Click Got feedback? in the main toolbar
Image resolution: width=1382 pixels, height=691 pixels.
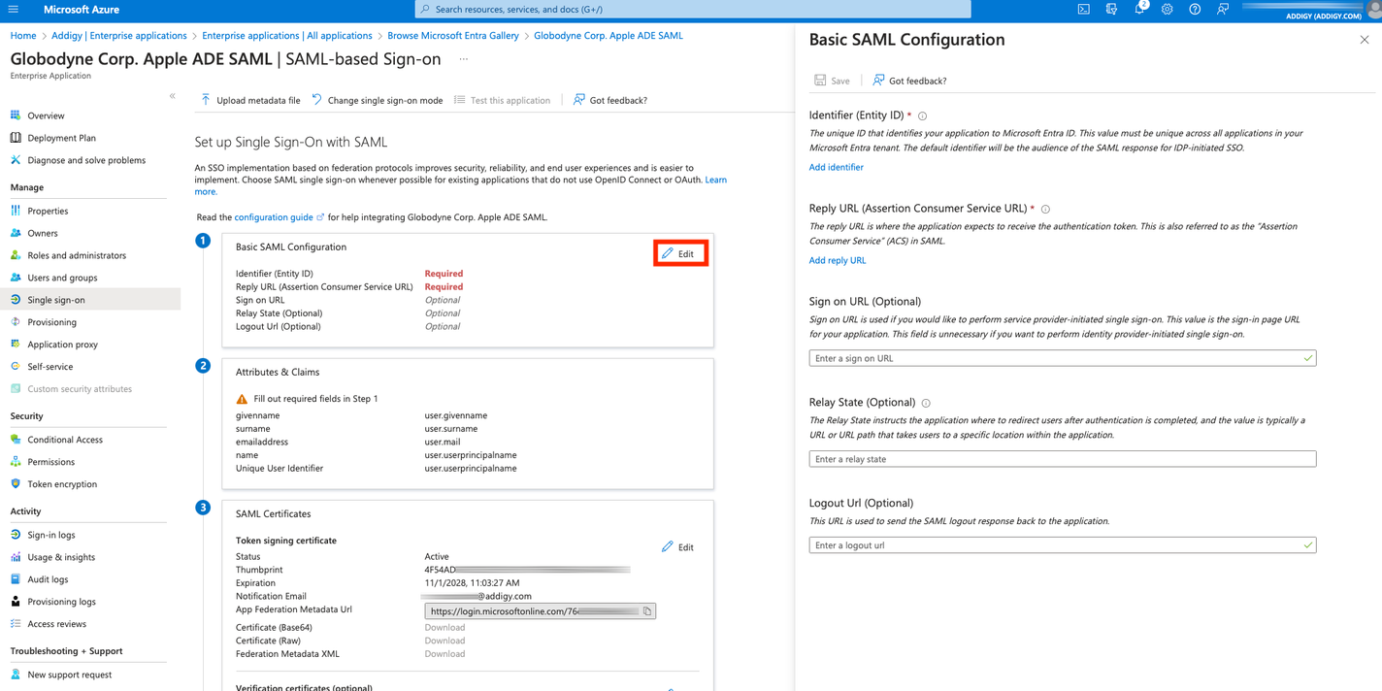[x=609, y=100]
